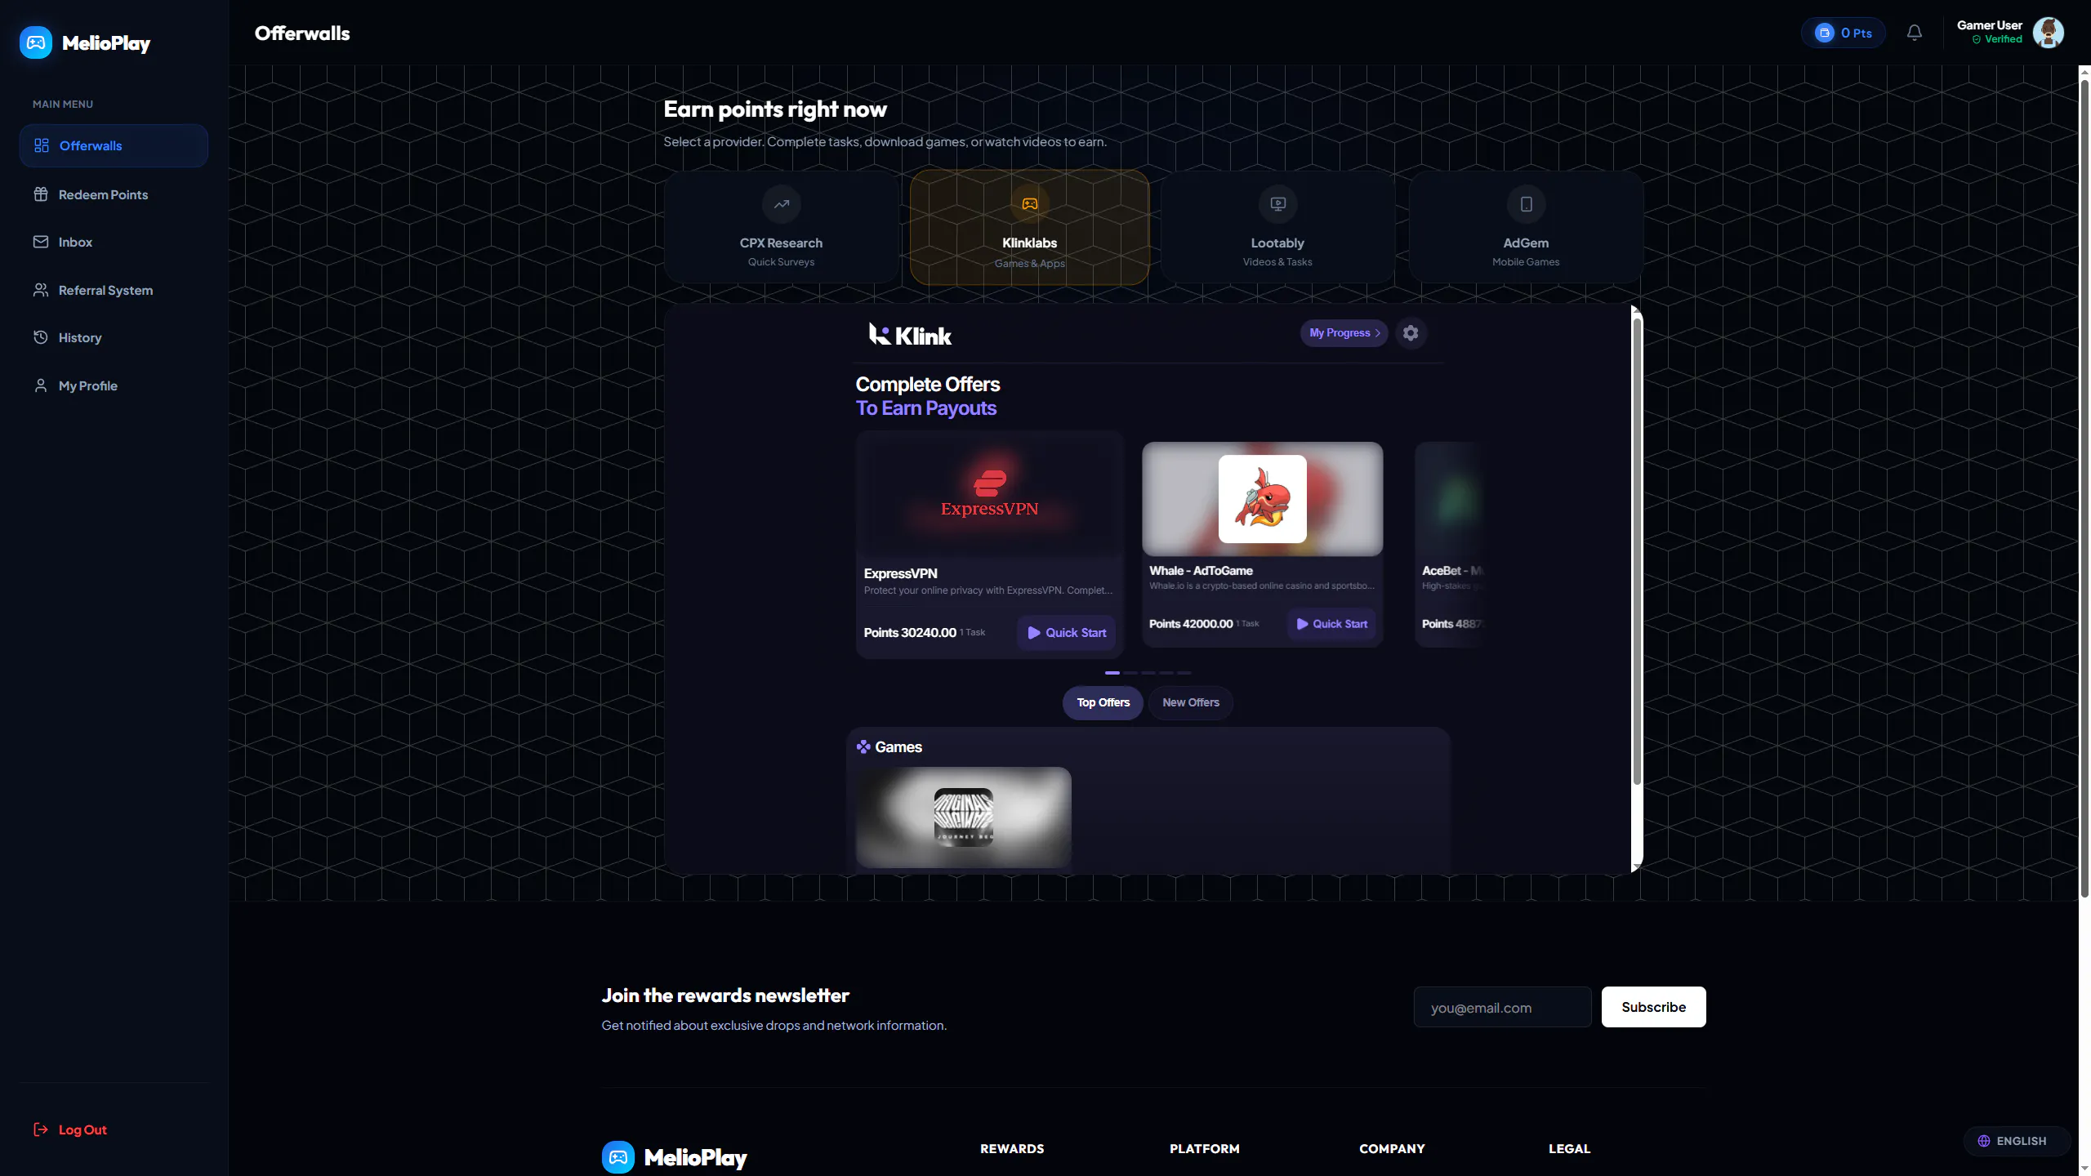The image size is (2091, 1176).
Task: Click the 0 Pts balance badge
Action: coord(1844,33)
